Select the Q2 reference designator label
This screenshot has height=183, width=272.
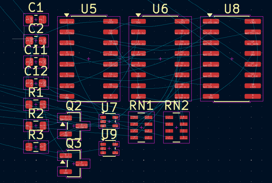74,106
